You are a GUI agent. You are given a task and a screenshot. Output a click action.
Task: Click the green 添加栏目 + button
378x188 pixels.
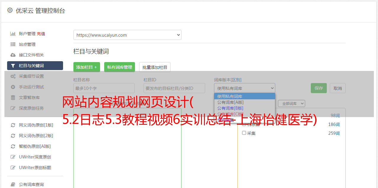tap(87, 67)
